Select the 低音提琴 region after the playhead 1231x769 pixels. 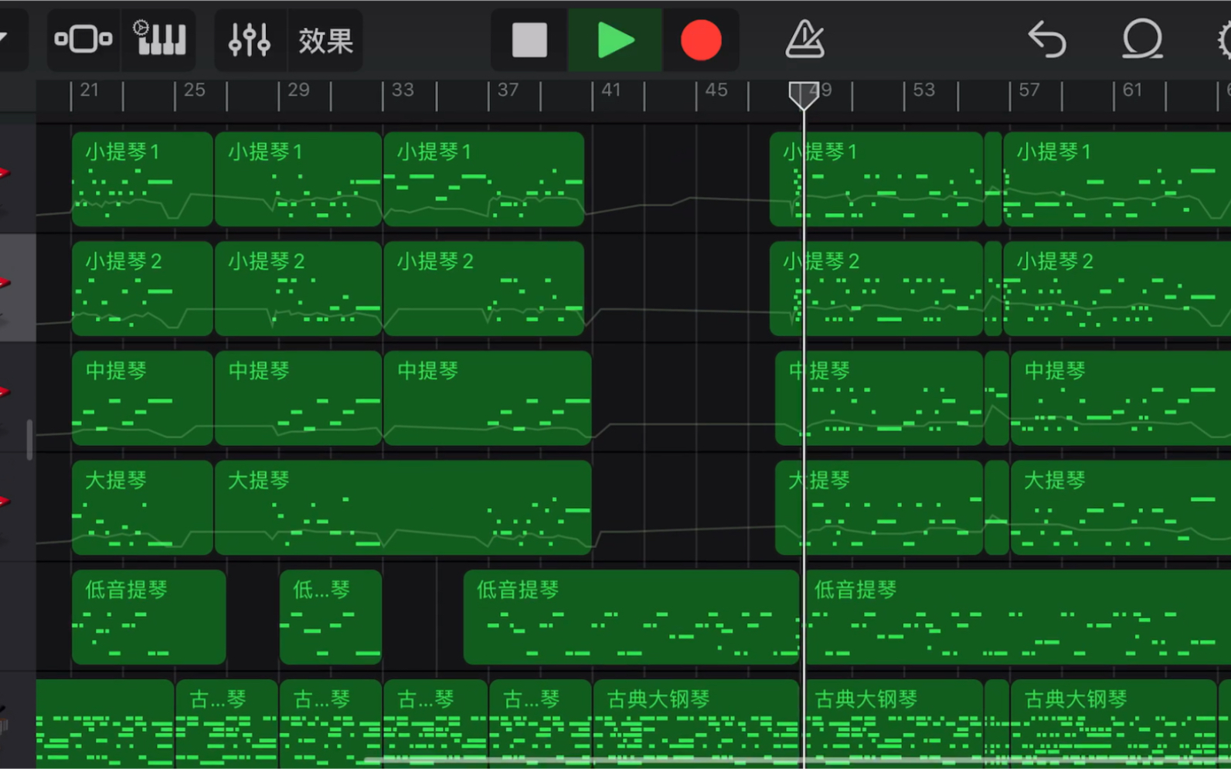[1017, 618]
